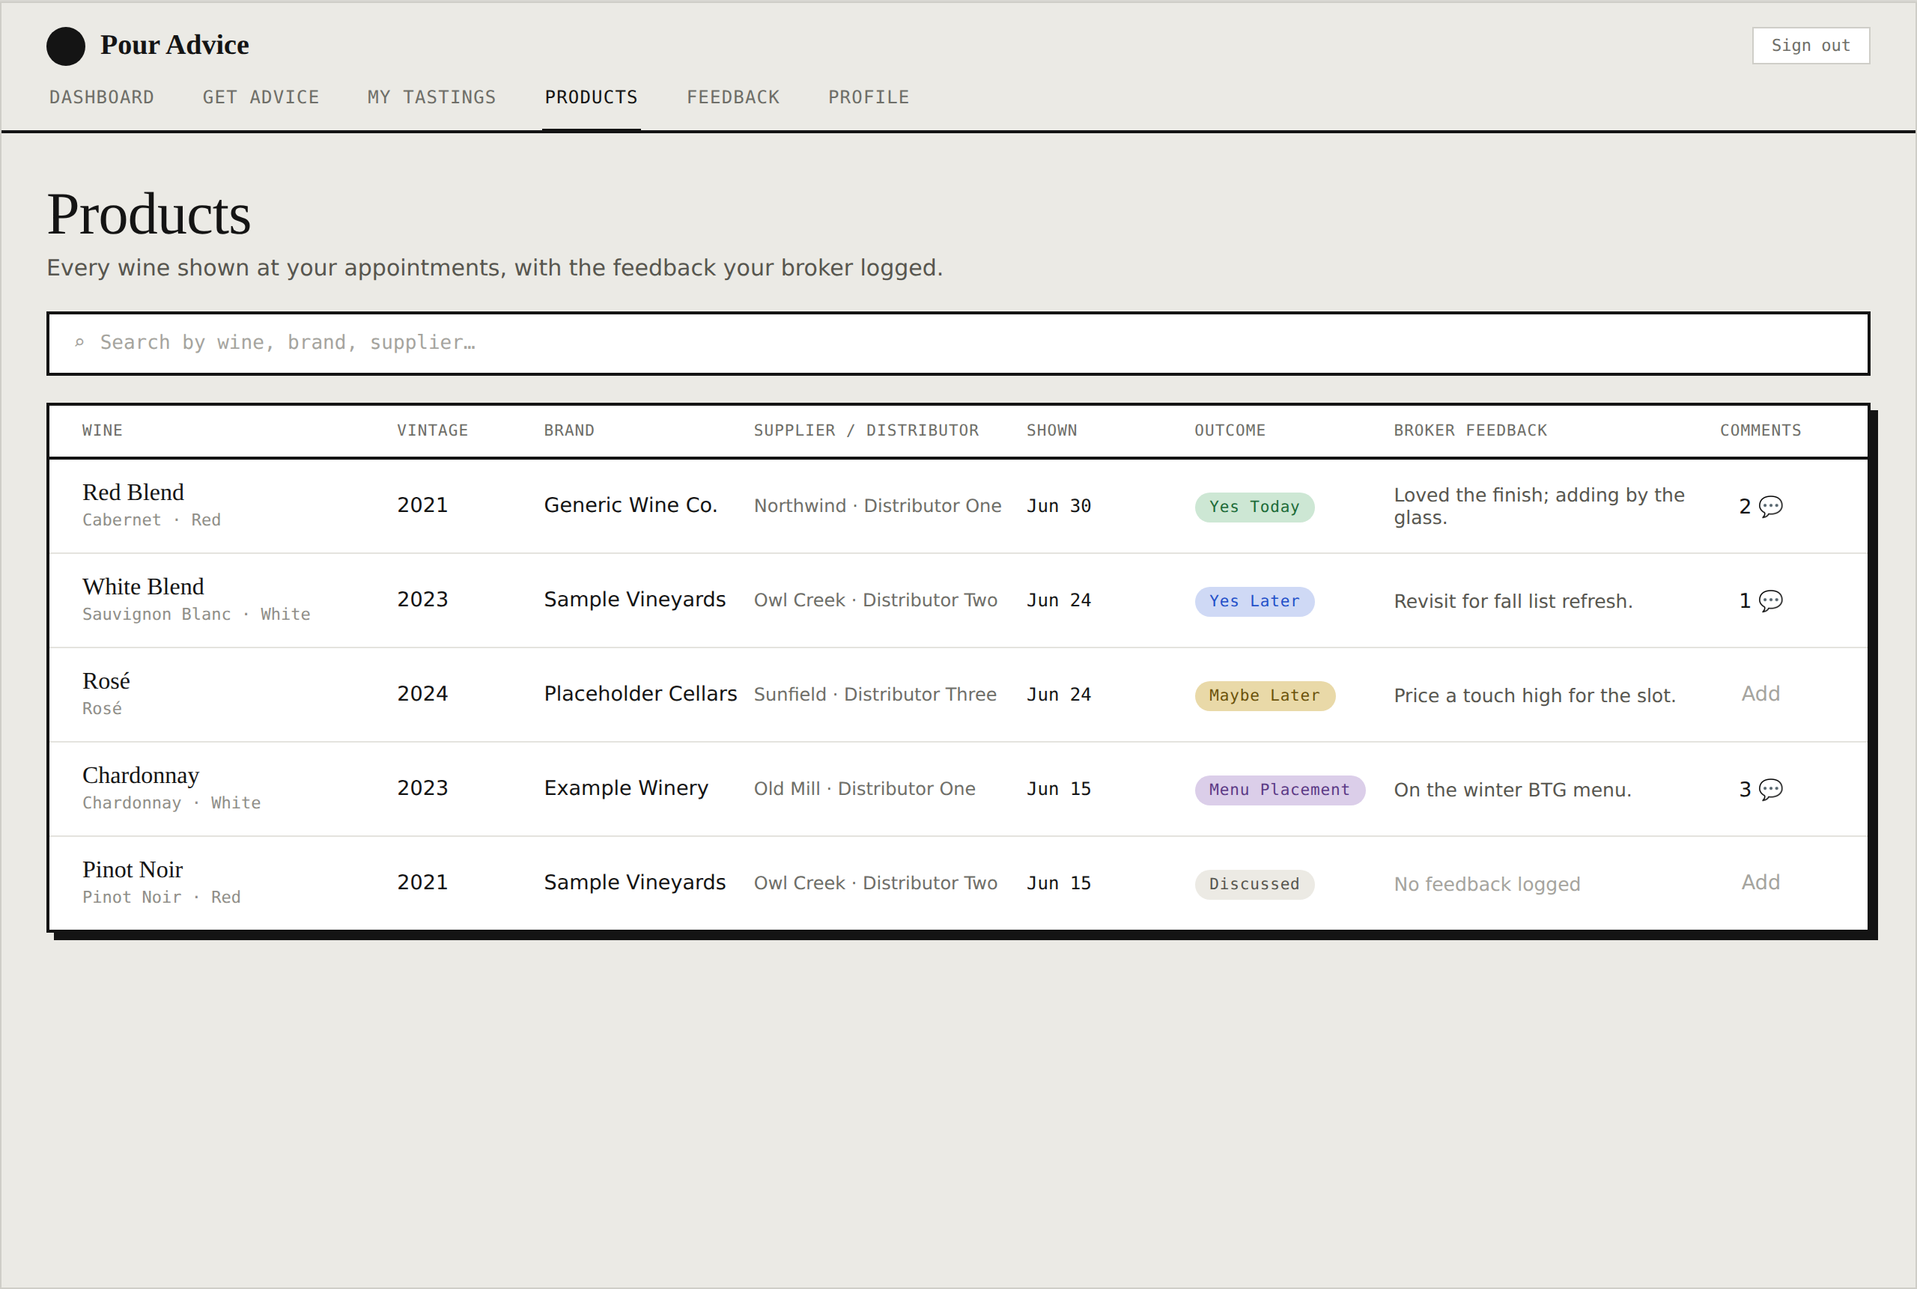Click 'Revisit for fall list refresh.' feedback

point(1513,602)
